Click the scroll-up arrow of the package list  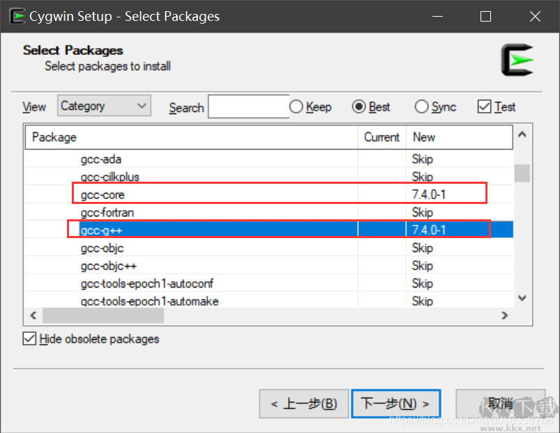point(522,135)
